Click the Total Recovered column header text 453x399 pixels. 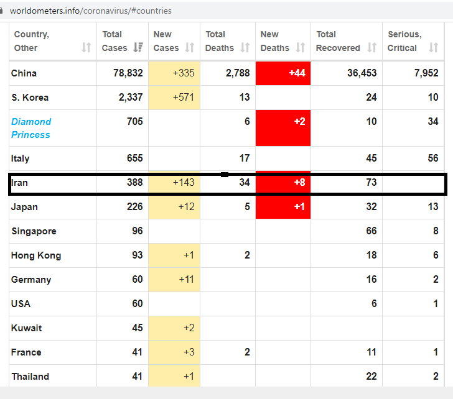(x=338, y=41)
